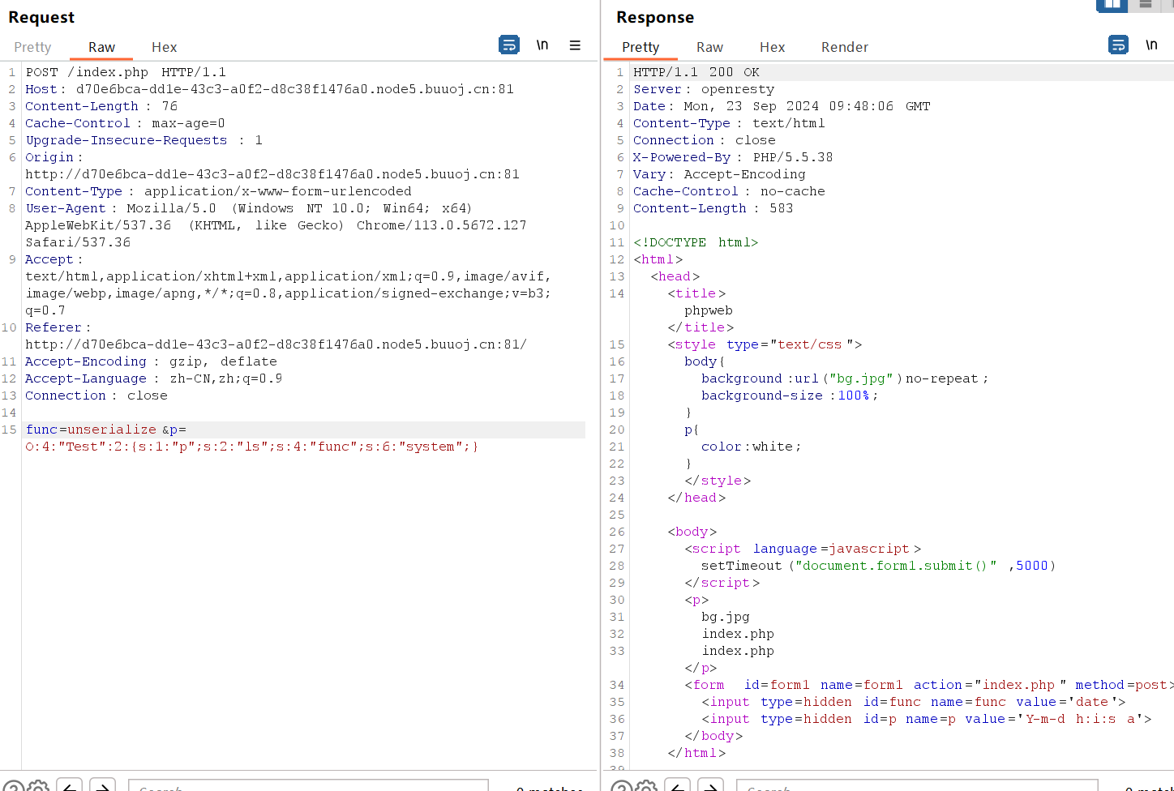1174x791 pixels.
Task: Go to previous match in Request search
Action: click(x=70, y=785)
